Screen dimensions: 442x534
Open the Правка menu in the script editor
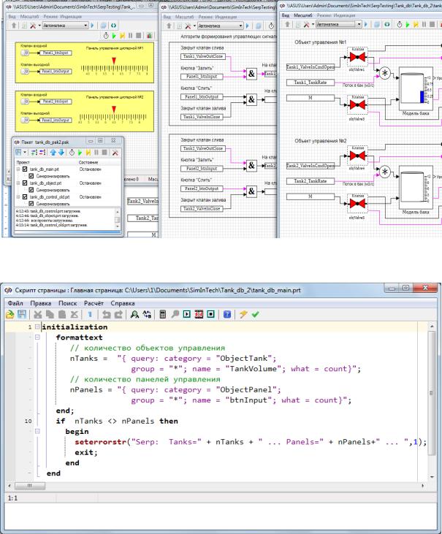pyautogui.click(x=40, y=303)
